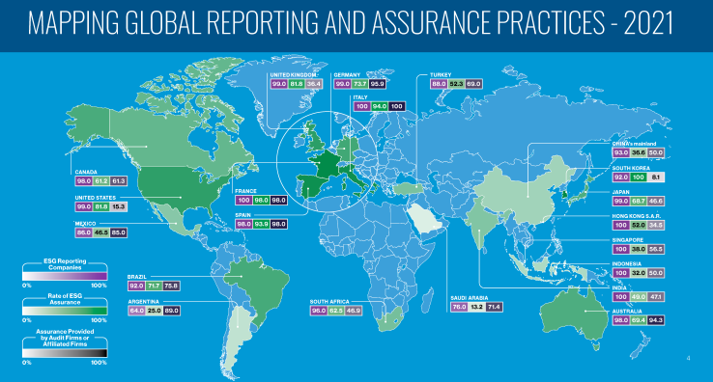
Task: Select France's purple 100 value box
Action: coord(243,200)
